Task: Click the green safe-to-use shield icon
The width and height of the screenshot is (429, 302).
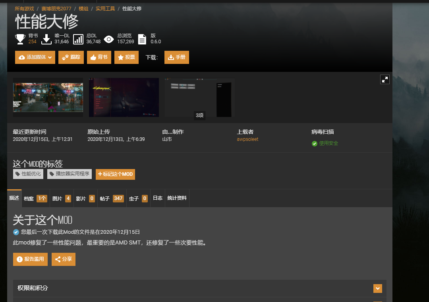Action: point(314,144)
